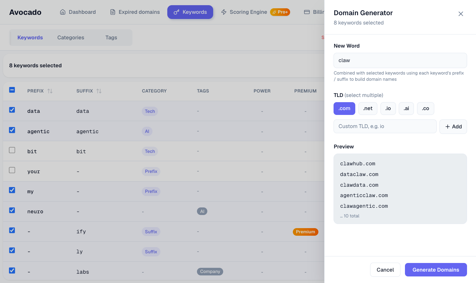Uncheck the agentic keyword row

pos(12,130)
